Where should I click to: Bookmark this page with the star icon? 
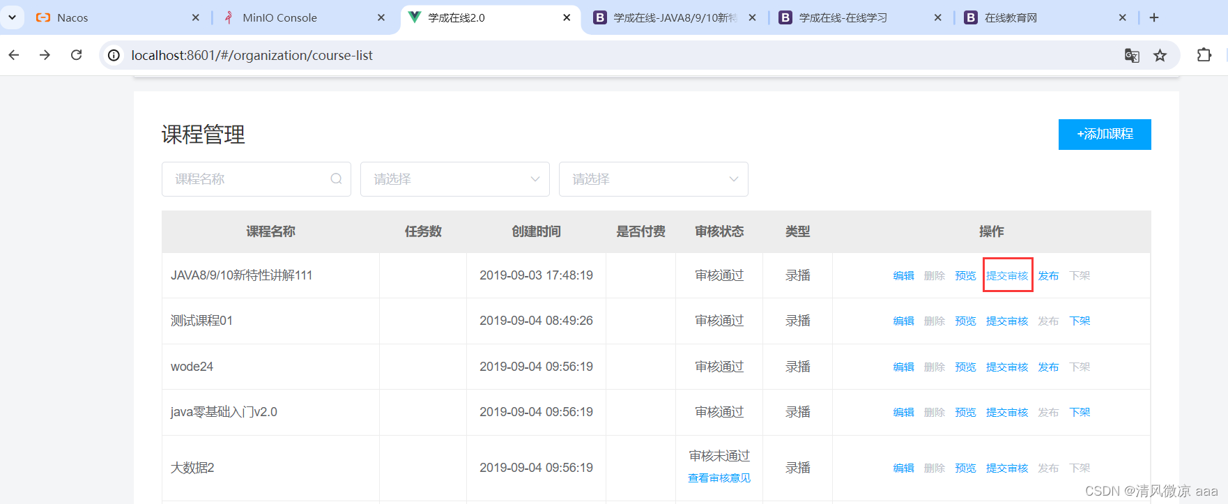[x=1160, y=55]
